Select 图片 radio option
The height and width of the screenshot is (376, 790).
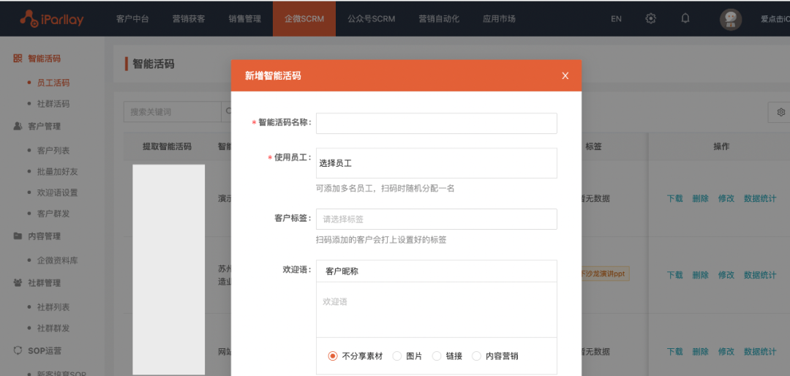pos(397,356)
